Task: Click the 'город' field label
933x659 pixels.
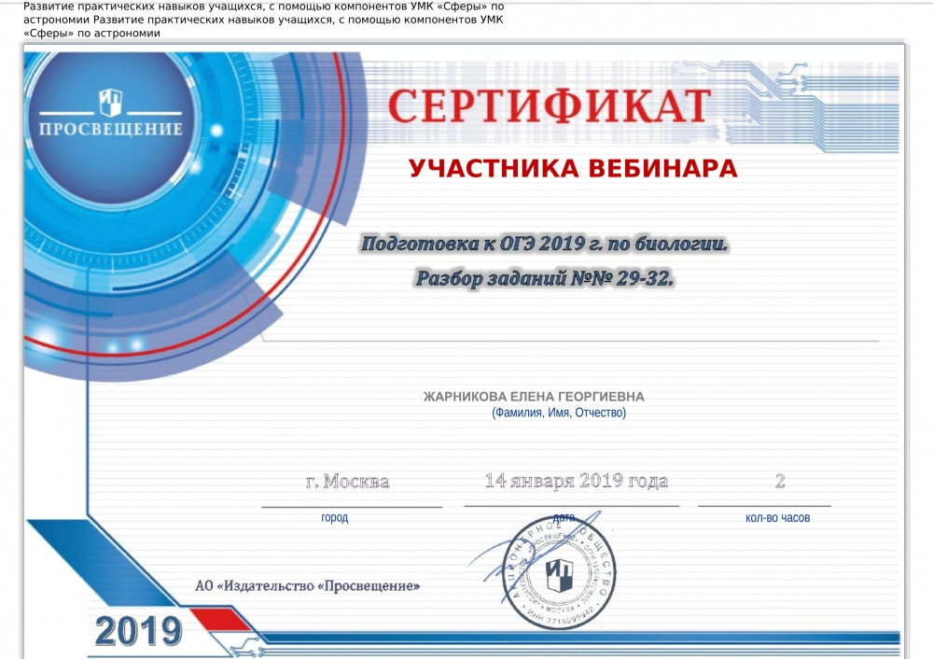Action: [x=334, y=518]
